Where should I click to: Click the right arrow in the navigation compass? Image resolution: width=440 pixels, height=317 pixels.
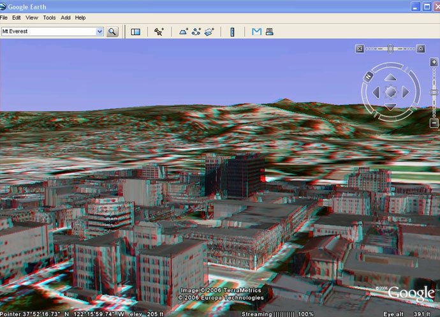[405, 92]
